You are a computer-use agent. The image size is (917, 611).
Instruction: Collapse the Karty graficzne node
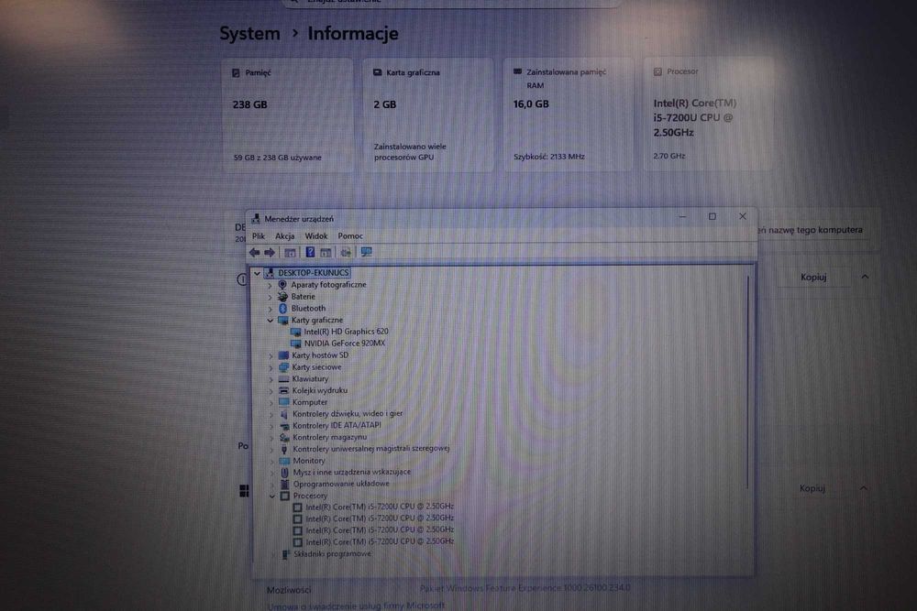270,320
